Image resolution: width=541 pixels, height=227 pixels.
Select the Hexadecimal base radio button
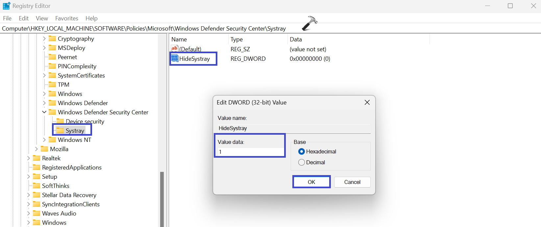click(302, 151)
